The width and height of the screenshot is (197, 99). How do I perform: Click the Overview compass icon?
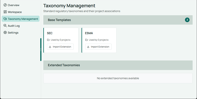[x=5, y=5]
